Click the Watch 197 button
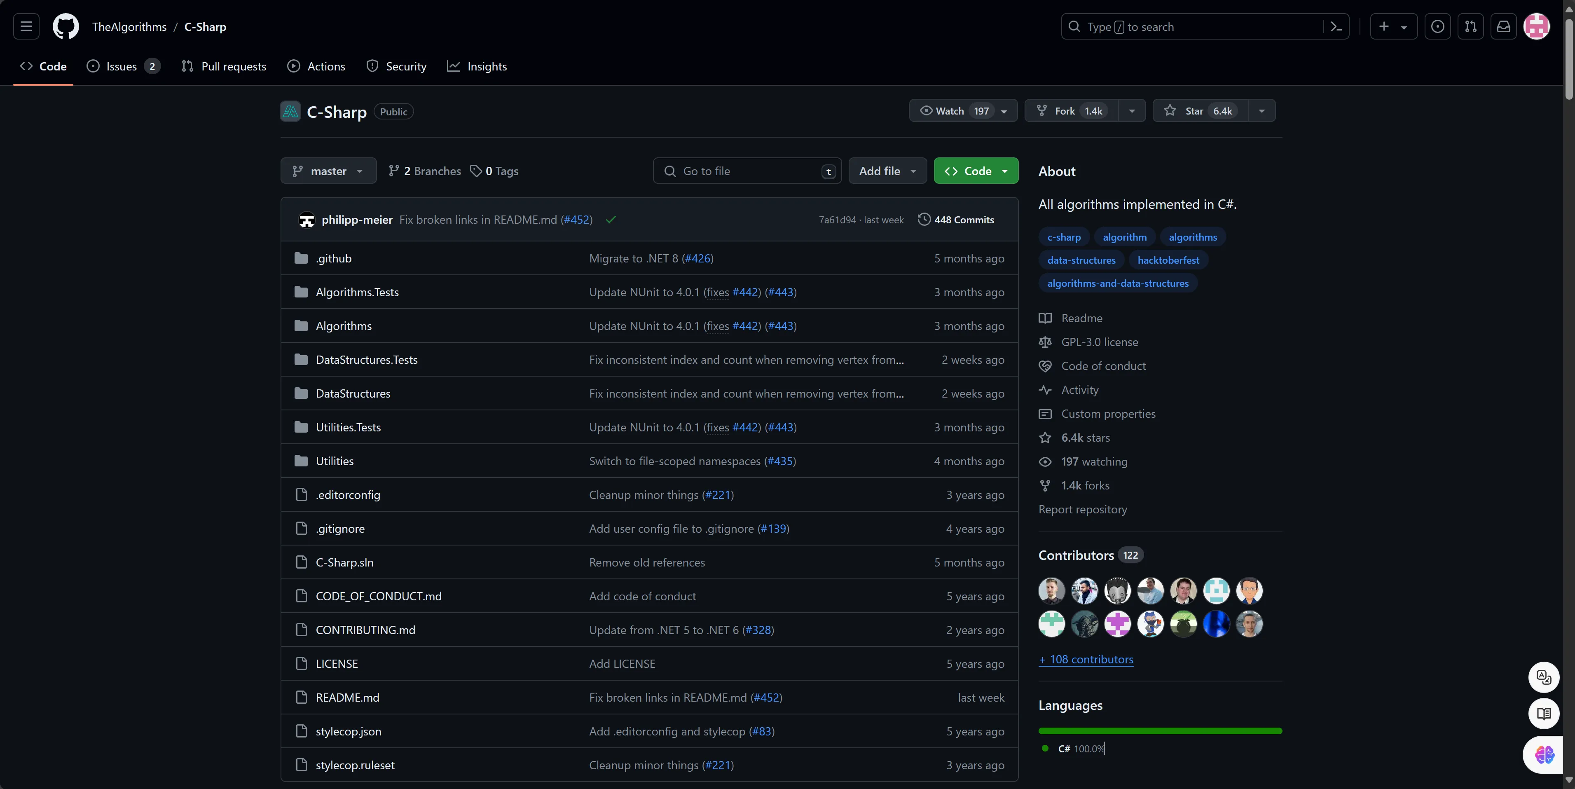Screen dimensions: 1575x789 tap(963, 111)
